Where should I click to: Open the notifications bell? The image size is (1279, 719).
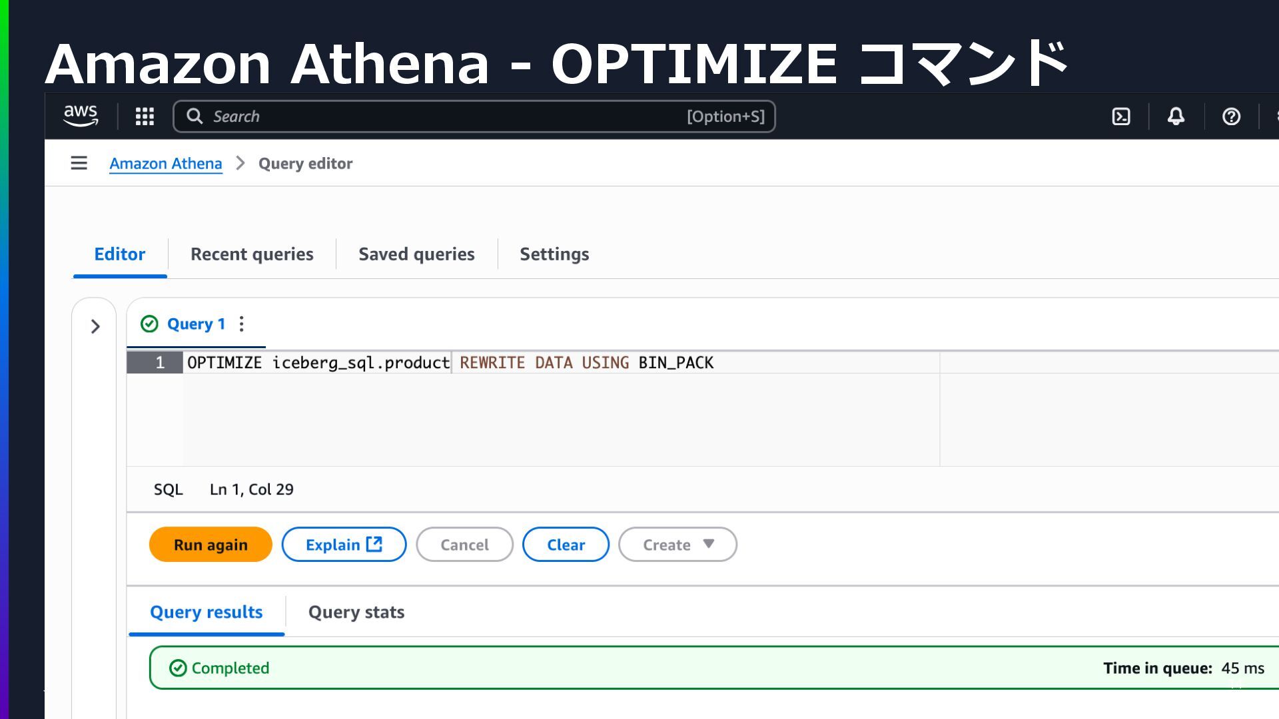coord(1176,117)
